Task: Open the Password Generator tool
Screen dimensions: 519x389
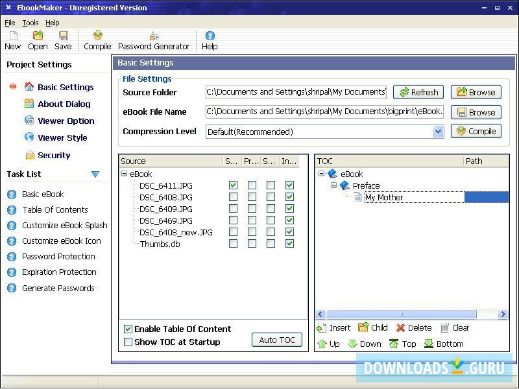Action: pos(154,41)
